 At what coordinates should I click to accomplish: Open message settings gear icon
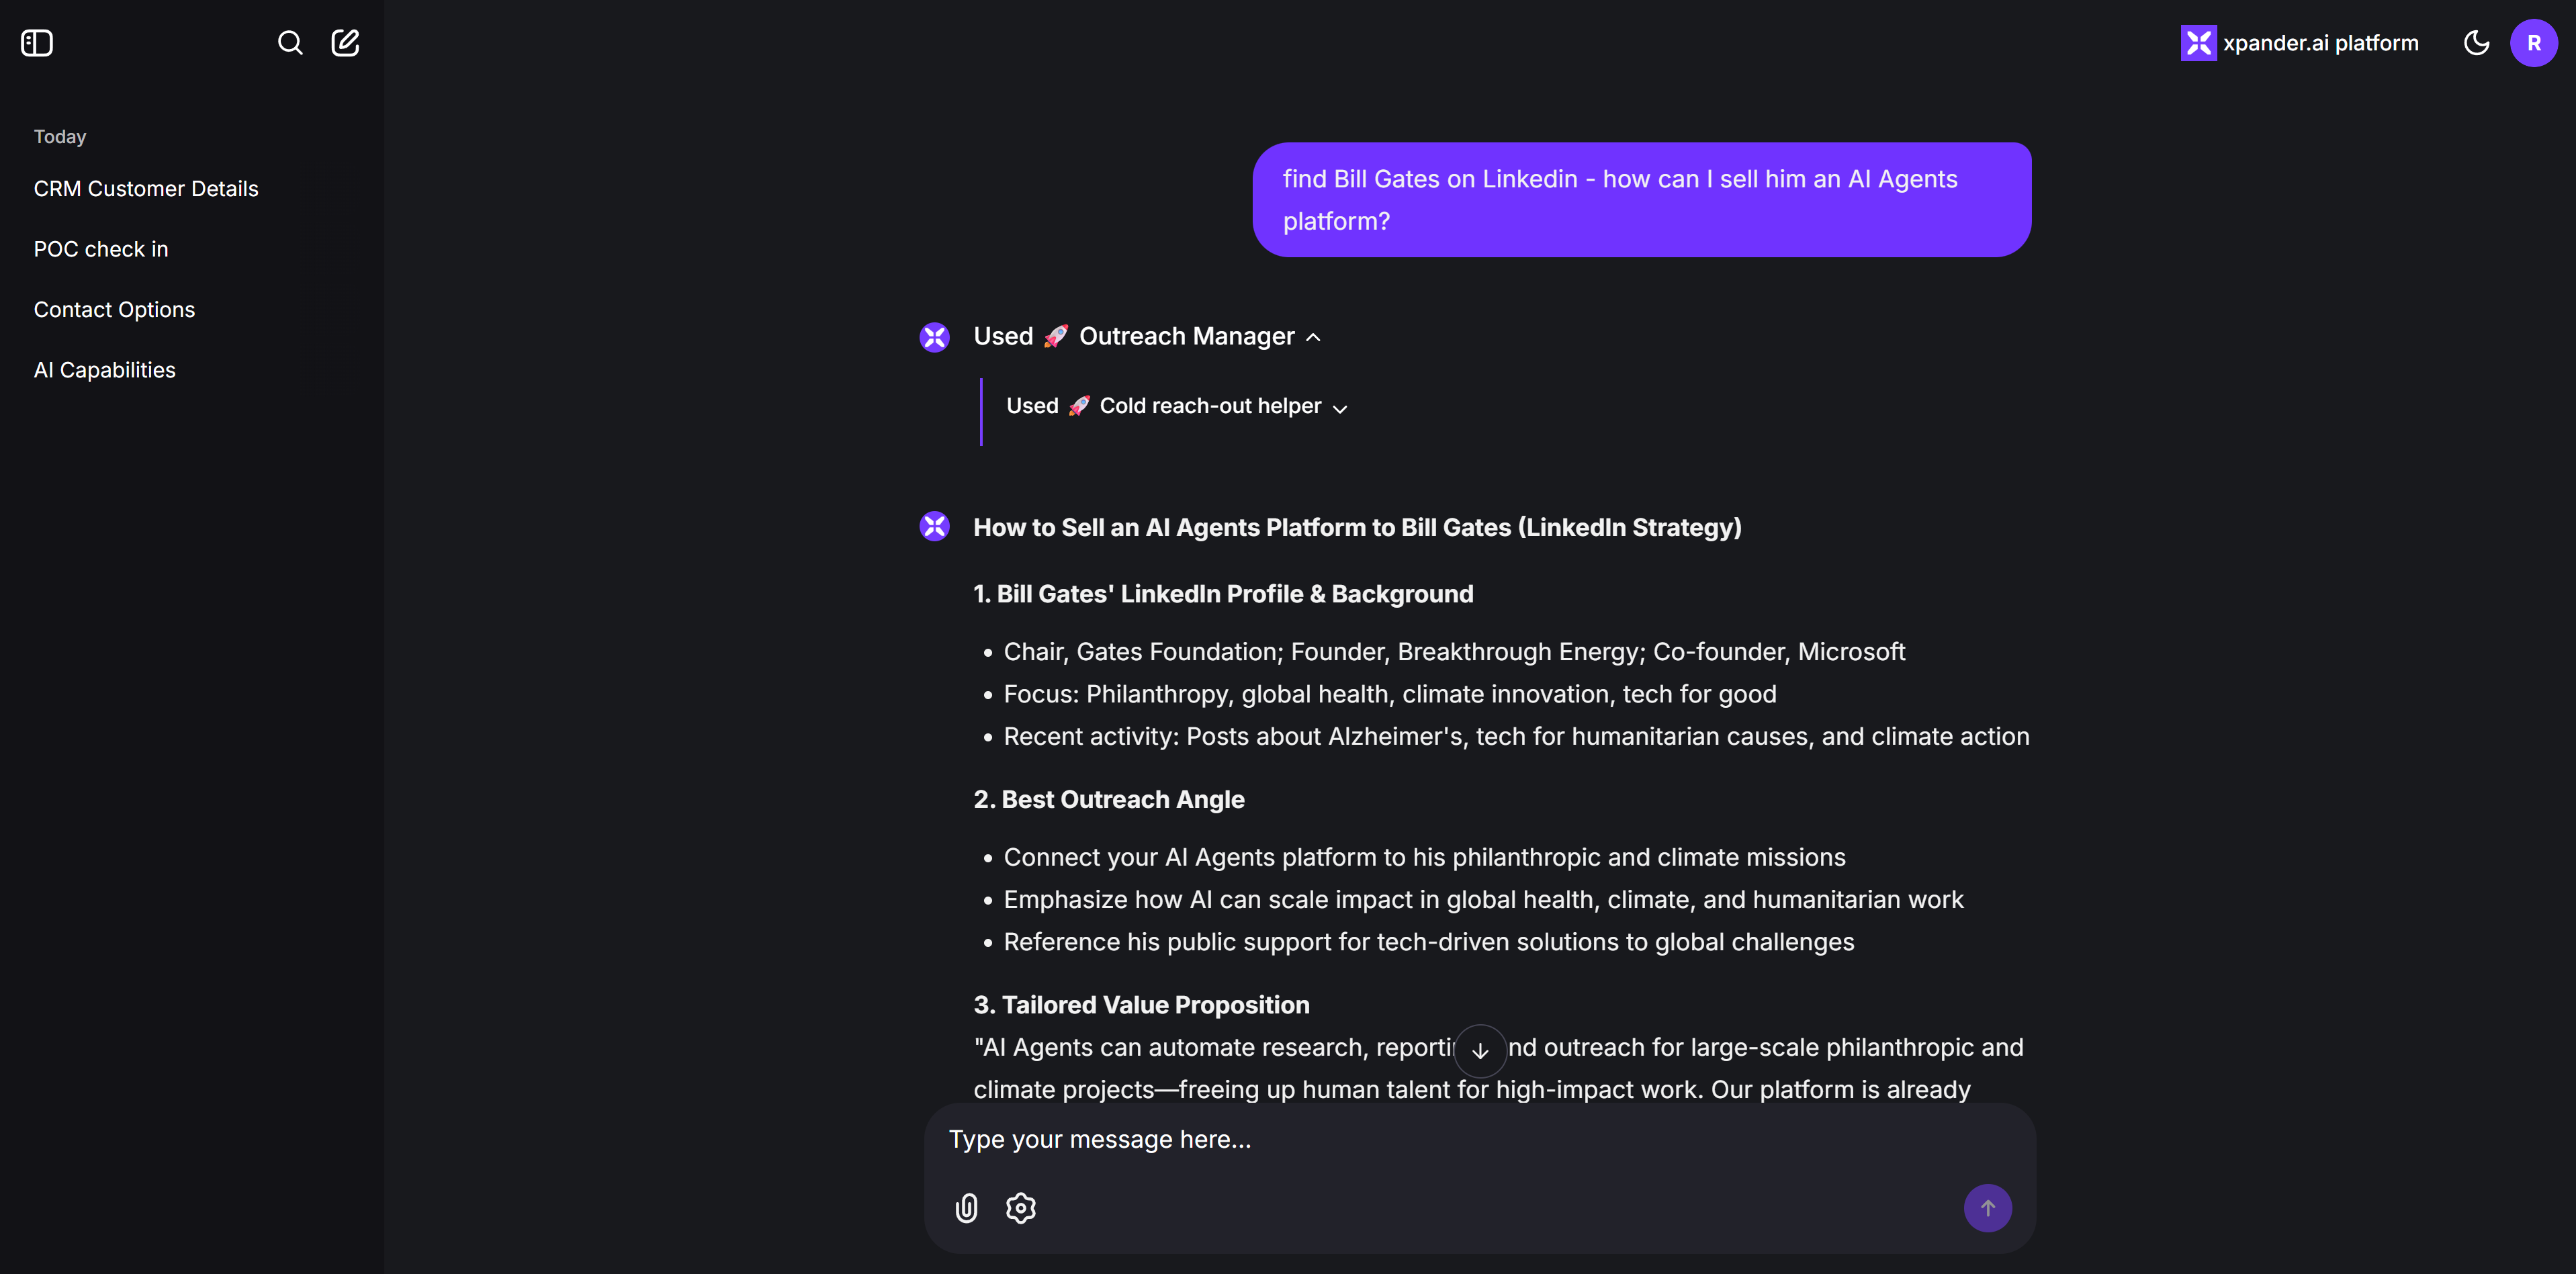pyautogui.click(x=1020, y=1208)
